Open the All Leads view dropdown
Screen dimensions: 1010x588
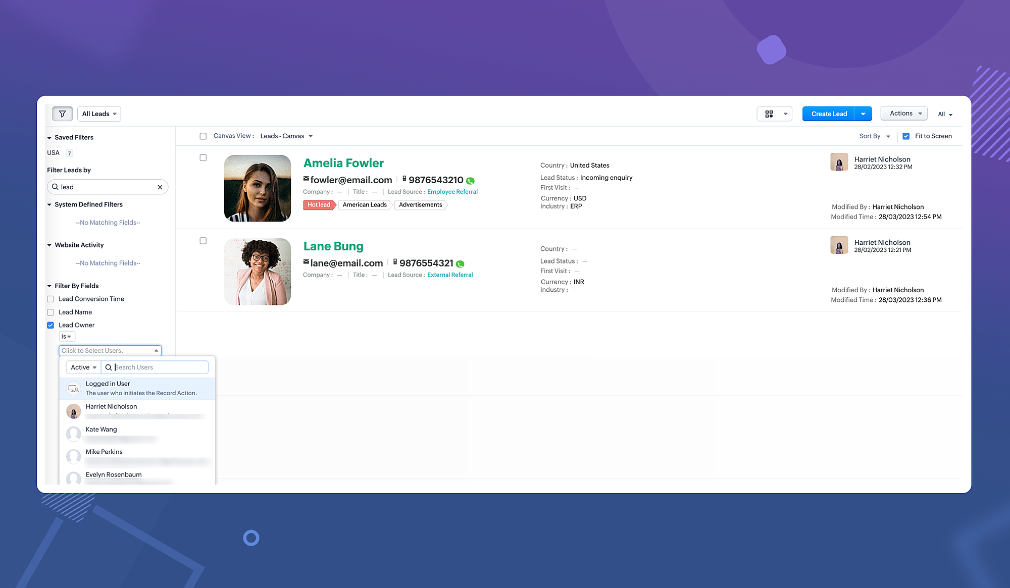tap(99, 114)
